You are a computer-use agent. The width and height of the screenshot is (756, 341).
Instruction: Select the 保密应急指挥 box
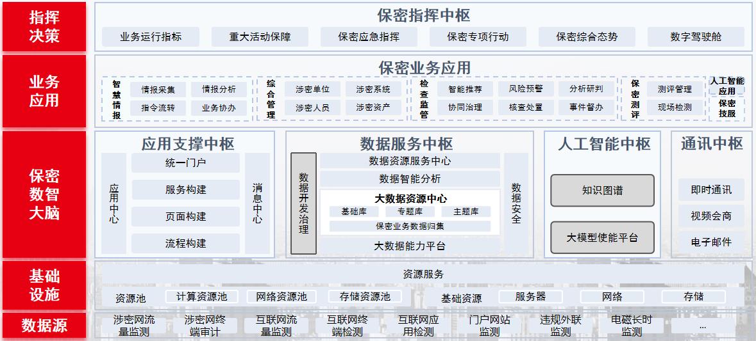[369, 36]
